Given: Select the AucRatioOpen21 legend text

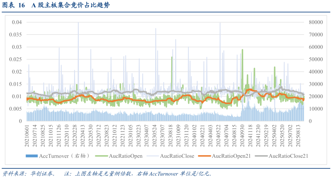Looking at the screenshot, I should 231,156.
